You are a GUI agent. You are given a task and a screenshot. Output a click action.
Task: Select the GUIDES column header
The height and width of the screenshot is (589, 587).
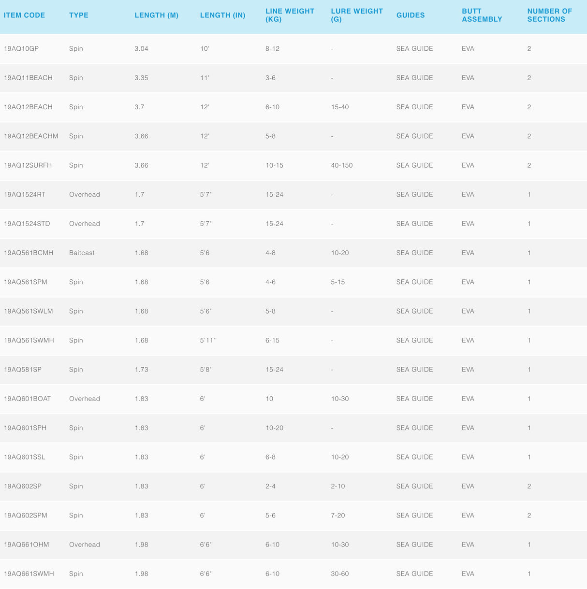410,15
